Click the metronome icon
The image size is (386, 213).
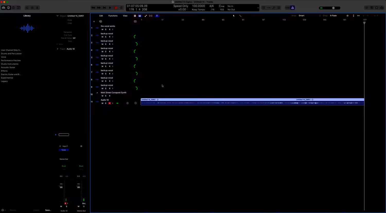click(x=293, y=8)
